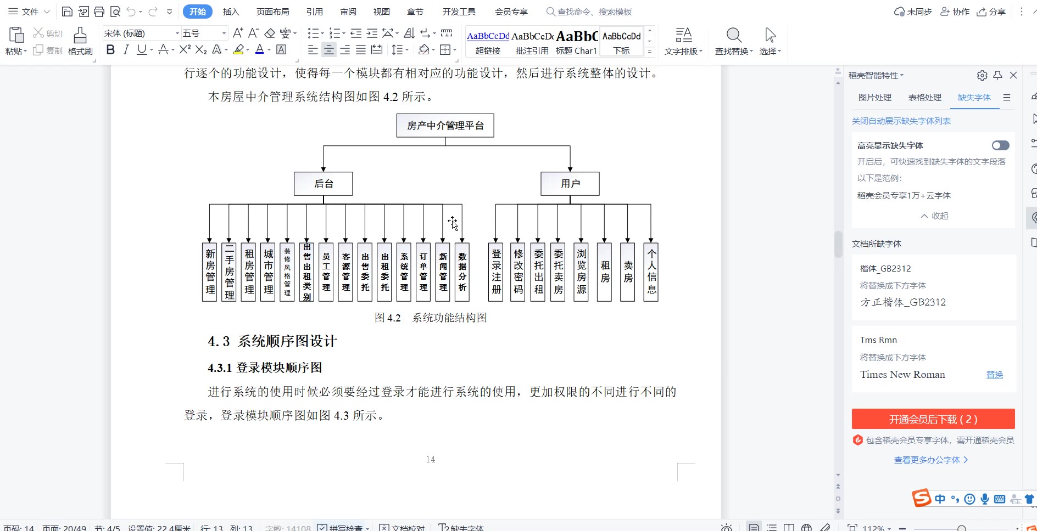
Task: Click the phonetic guide (wén) icon
Action: [285, 33]
